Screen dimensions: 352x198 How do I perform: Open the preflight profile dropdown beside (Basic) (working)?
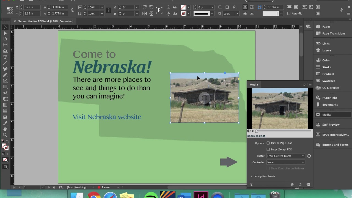point(93,187)
